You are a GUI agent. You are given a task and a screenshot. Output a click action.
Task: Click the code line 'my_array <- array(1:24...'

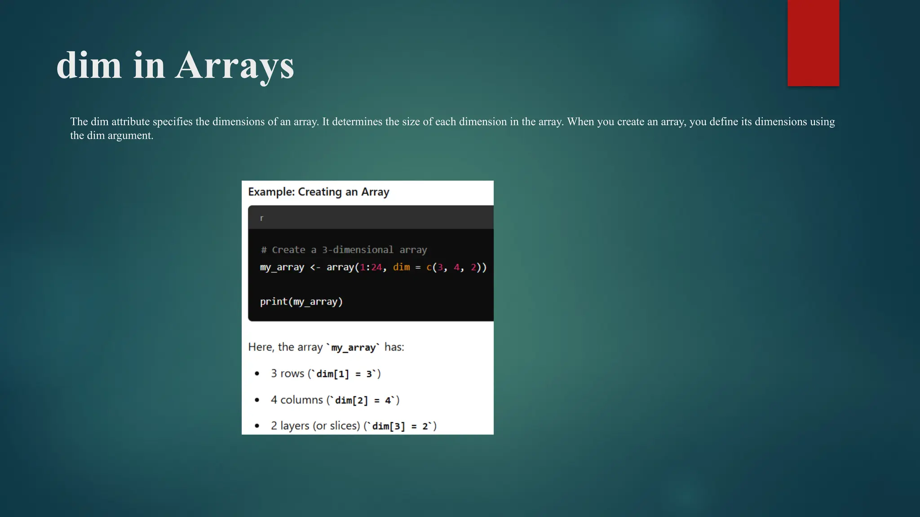pyautogui.click(x=373, y=267)
